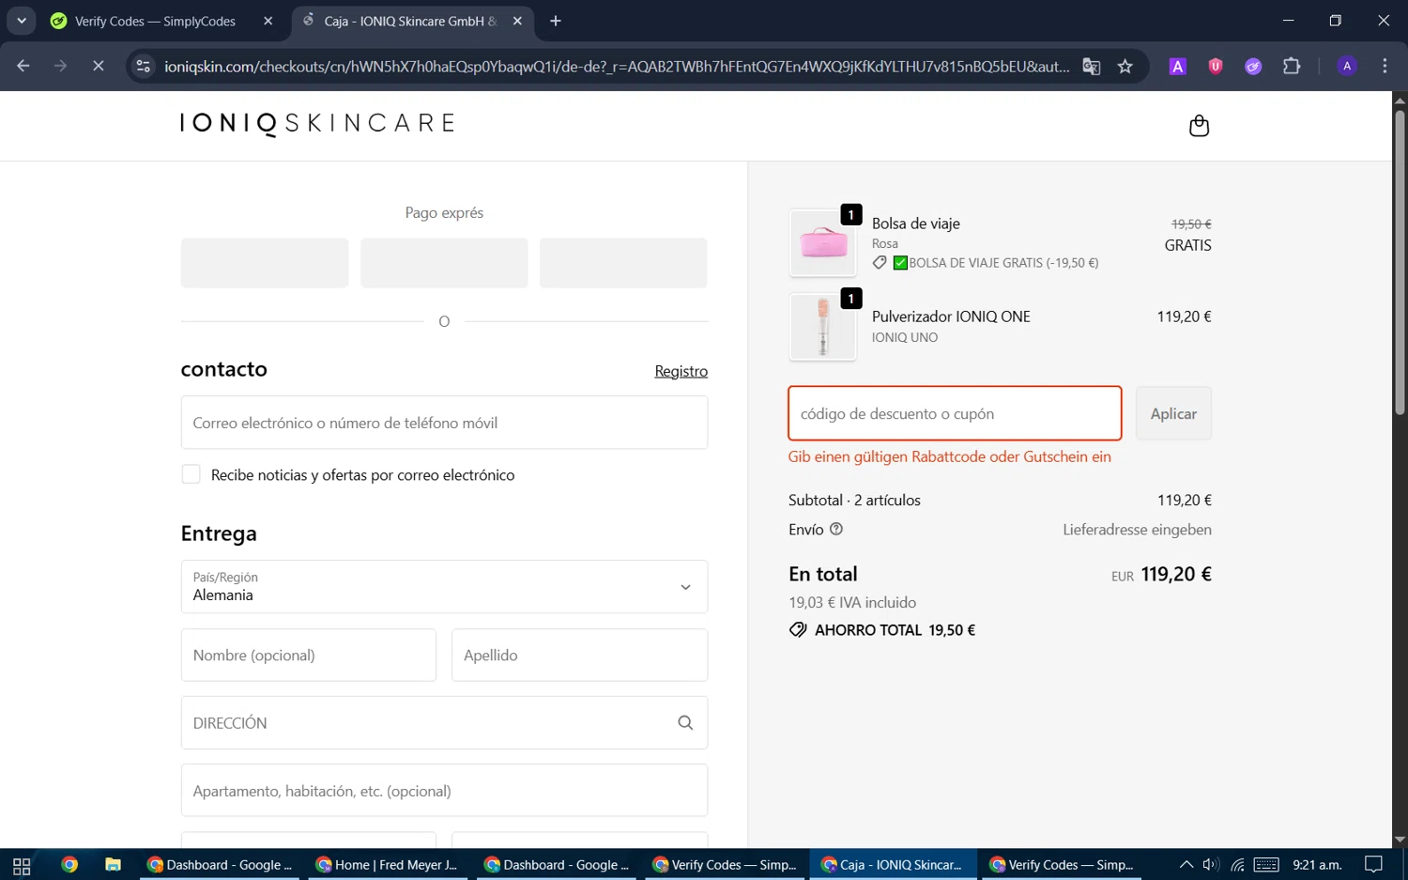Screen dimensions: 1408x880
Task: Click the BOLSA DE VIAJE GRATIS discount text
Action: [x=1003, y=263]
